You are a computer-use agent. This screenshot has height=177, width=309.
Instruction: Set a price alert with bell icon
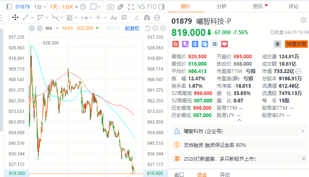coord(278,44)
